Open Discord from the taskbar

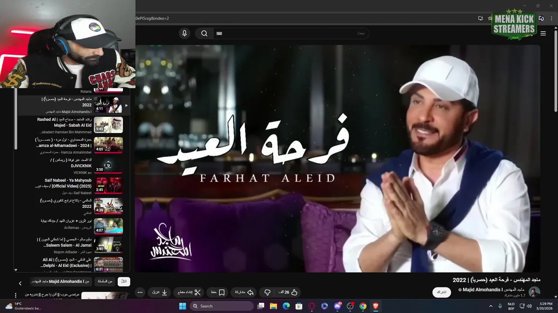click(x=337, y=306)
